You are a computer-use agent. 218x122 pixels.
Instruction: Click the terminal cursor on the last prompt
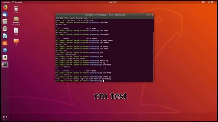click(104, 81)
